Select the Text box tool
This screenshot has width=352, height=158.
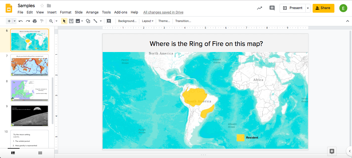(x=71, y=21)
